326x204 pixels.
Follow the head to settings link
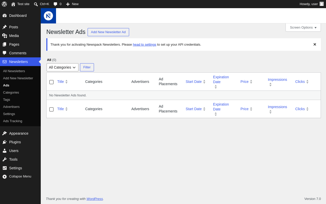[x=144, y=44]
